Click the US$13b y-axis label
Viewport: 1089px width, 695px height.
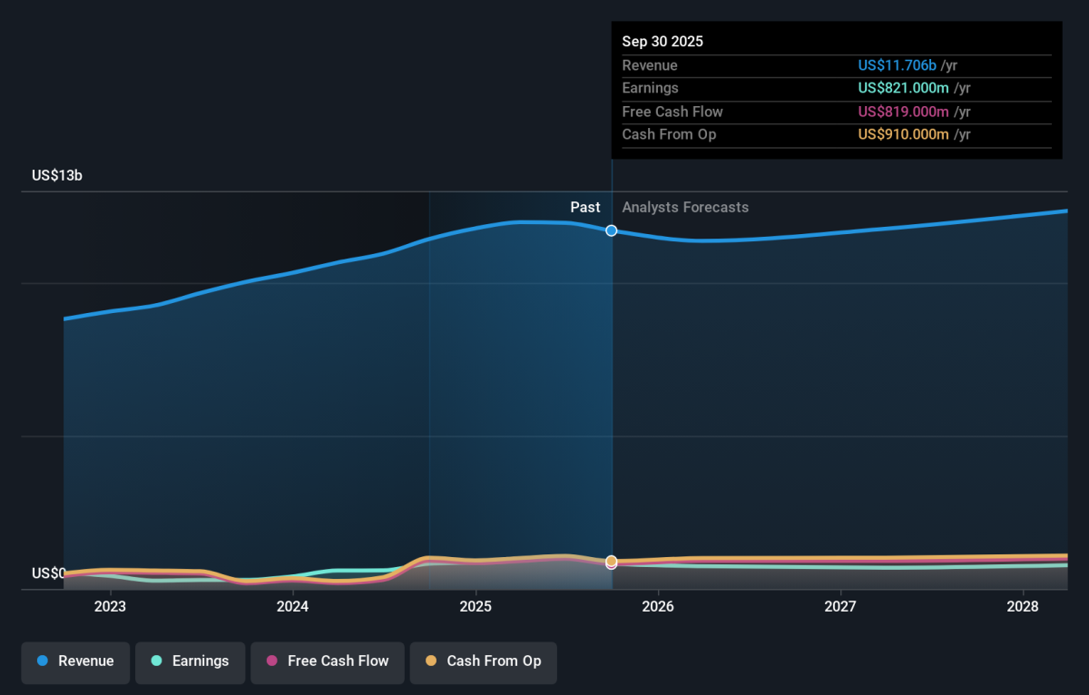(x=57, y=176)
